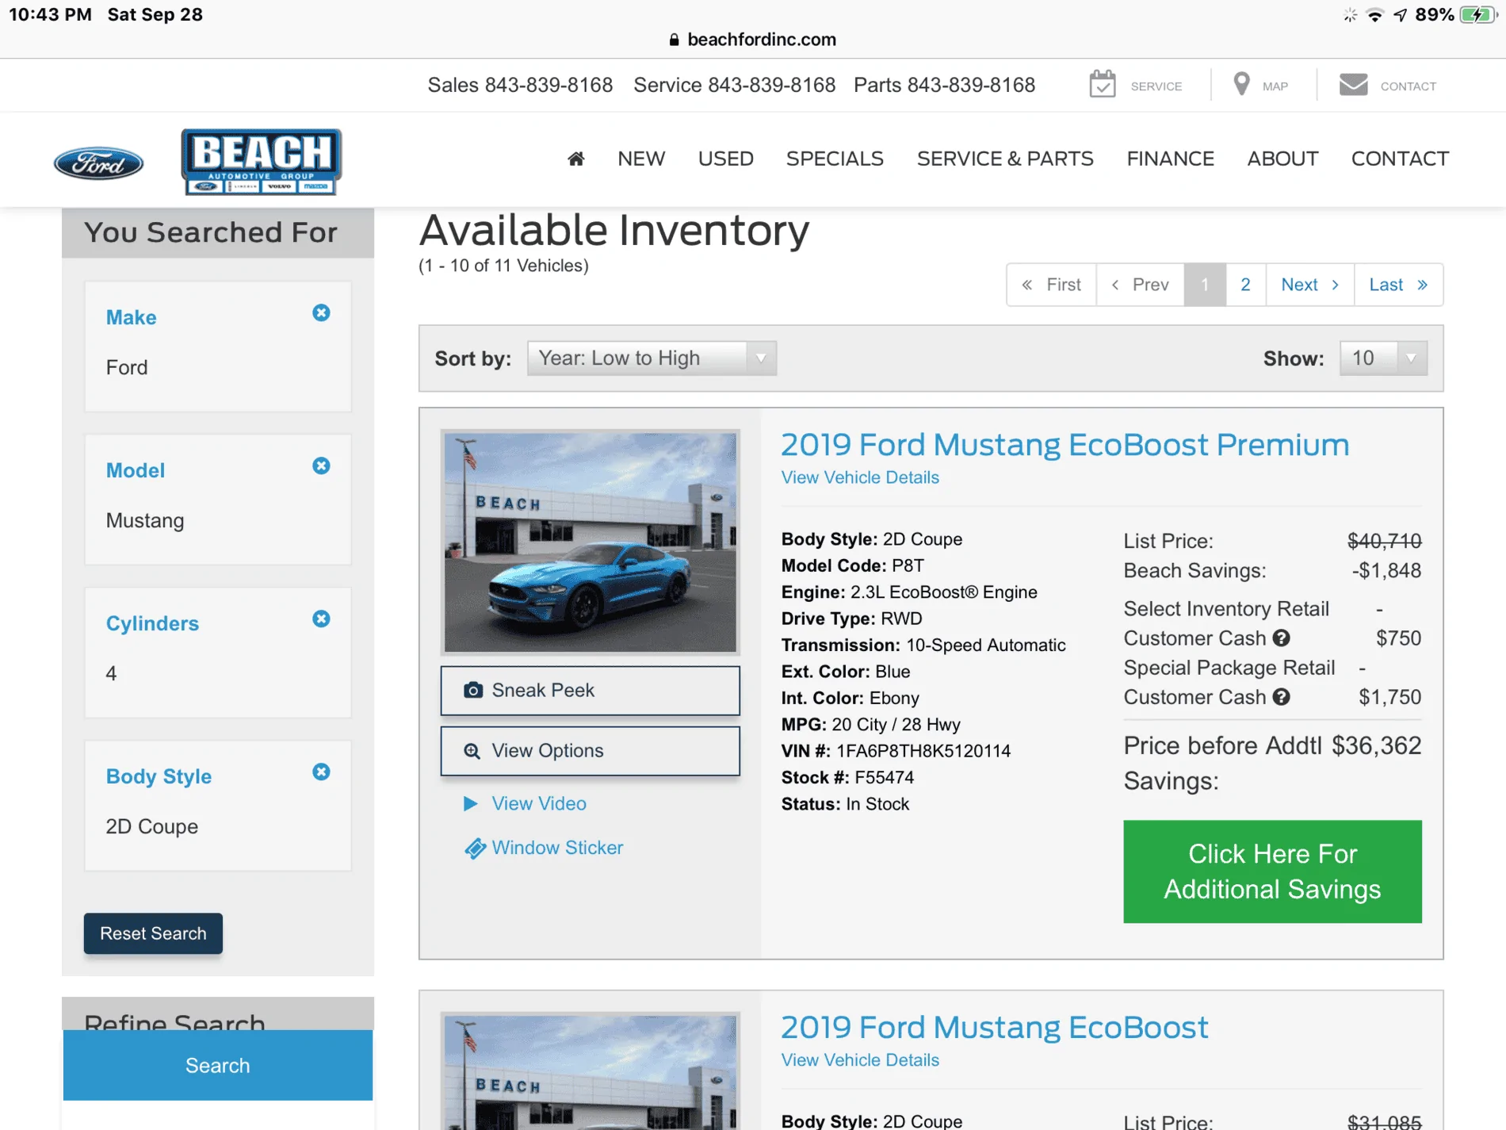Viewport: 1506px width, 1130px height.
Task: Open the second Mustang EcoBoost photo
Action: 591,1071
